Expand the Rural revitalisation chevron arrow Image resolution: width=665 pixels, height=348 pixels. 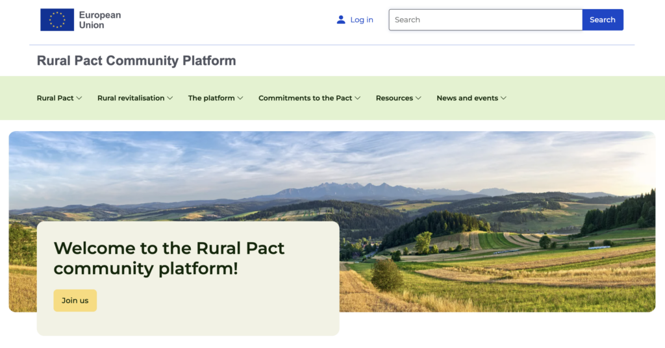click(170, 98)
